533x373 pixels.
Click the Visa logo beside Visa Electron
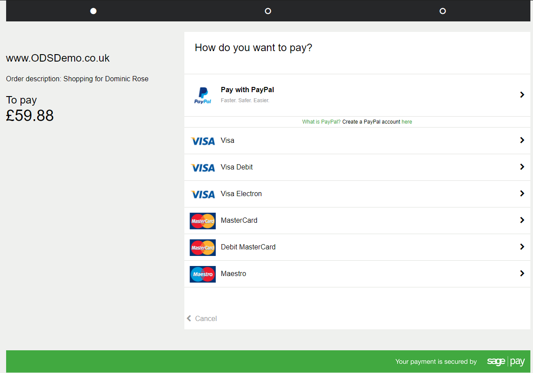click(203, 194)
